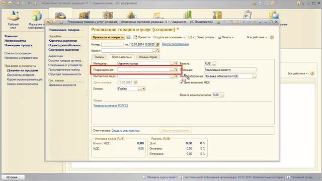
Task: Click into the Контактное лицо input field
Action: [144, 76]
